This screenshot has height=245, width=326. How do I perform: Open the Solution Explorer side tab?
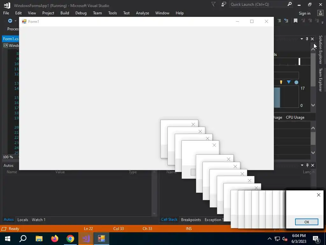(x=320, y=49)
